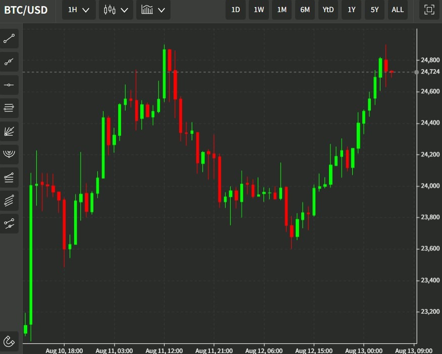The image size is (442, 354).
Task: Select the Fibonacci retracement tool
Action: tap(9, 178)
